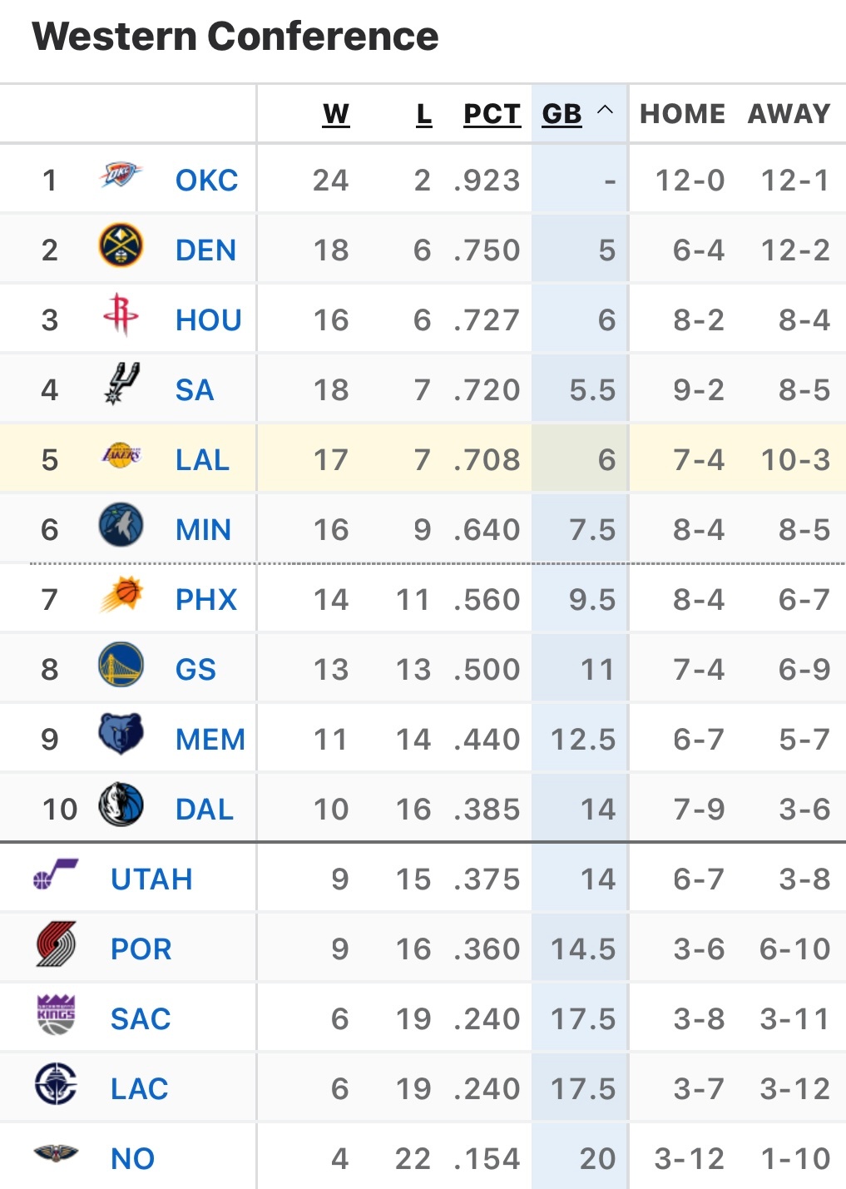846x1189 pixels.
Task: Click the Phoenix Suns logo
Action: pyautogui.click(x=121, y=596)
